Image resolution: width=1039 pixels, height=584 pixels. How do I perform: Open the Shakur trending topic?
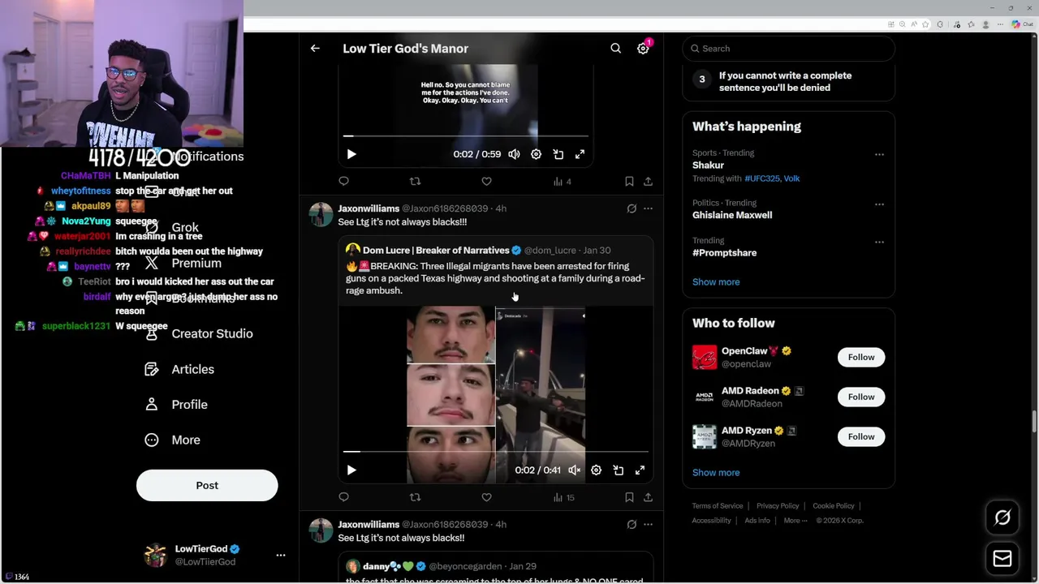tap(708, 165)
